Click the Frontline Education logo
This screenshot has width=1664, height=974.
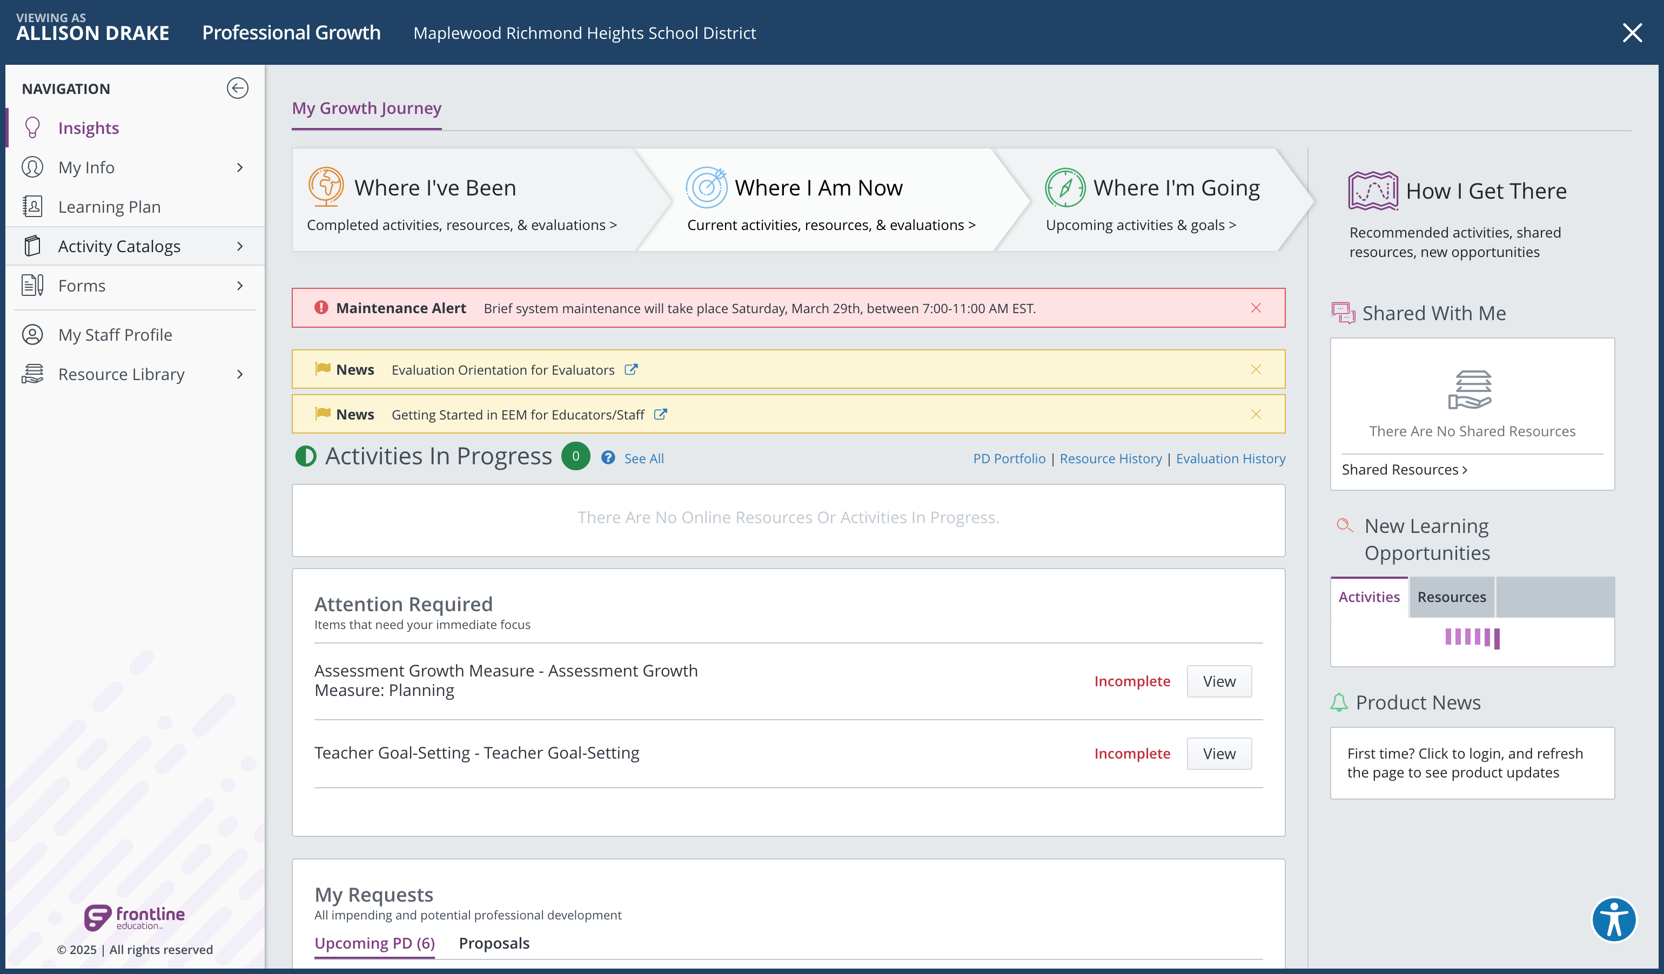click(x=135, y=917)
